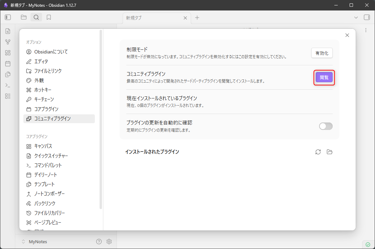
Task: Click the bottom ribbon list icon
Action: pyautogui.click(x=8, y=96)
